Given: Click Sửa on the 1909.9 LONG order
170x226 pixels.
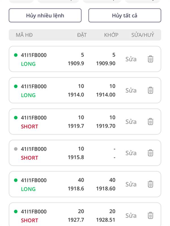Looking at the screenshot, I should tap(131, 59).
